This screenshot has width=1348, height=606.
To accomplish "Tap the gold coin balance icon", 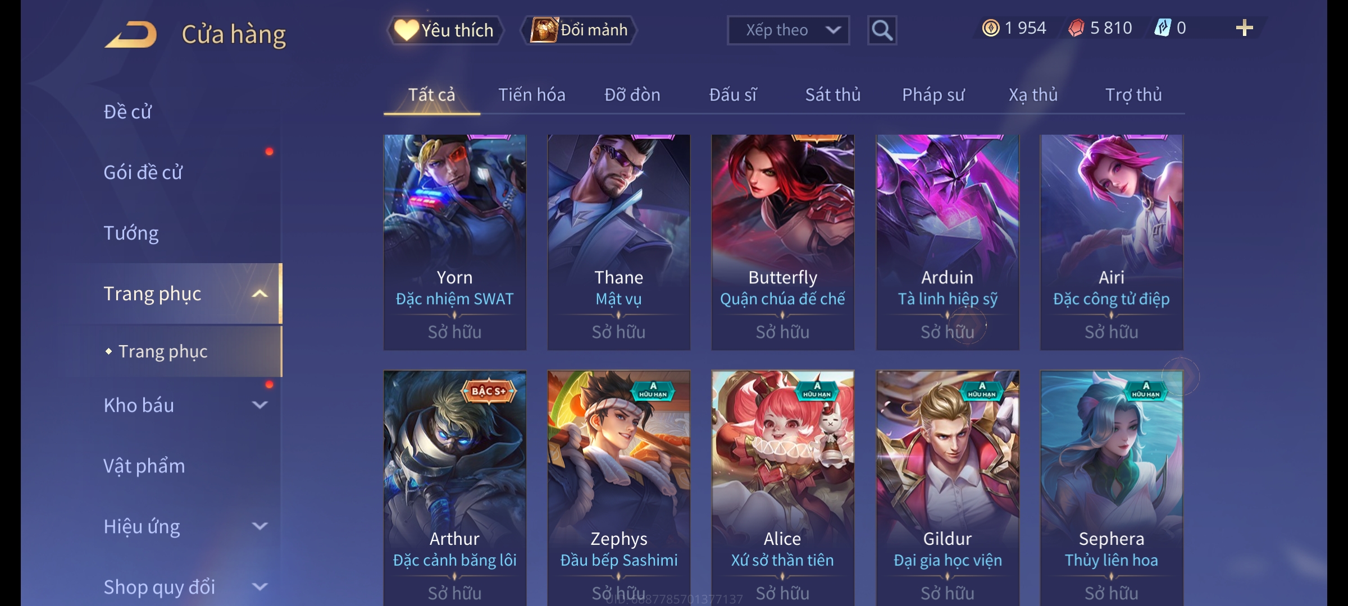I will 991,28.
